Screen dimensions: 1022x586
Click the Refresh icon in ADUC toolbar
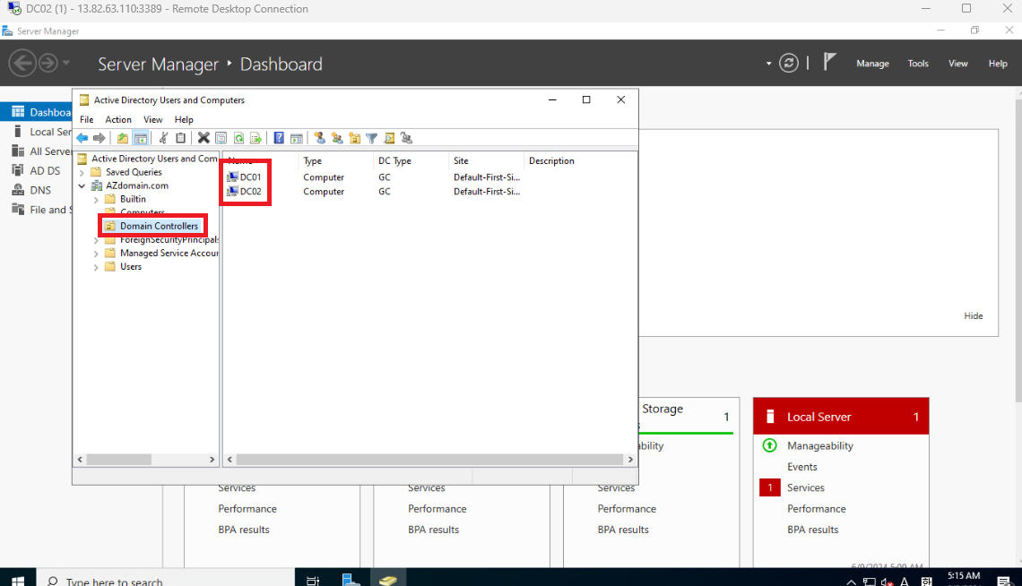(x=238, y=138)
